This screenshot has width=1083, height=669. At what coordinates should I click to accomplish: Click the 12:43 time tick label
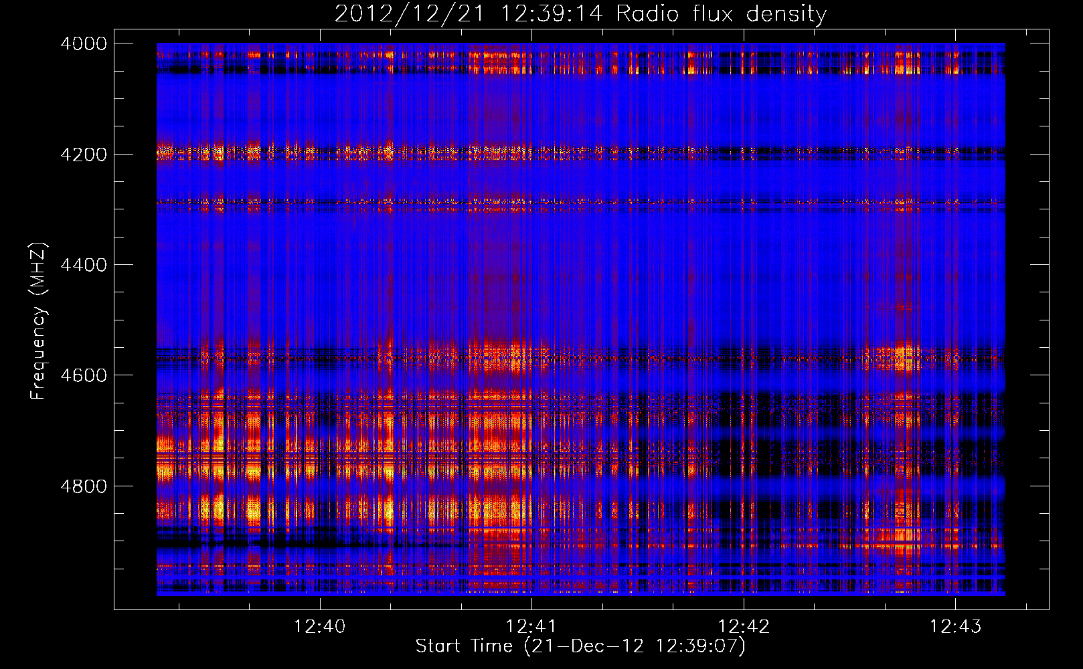955,626
